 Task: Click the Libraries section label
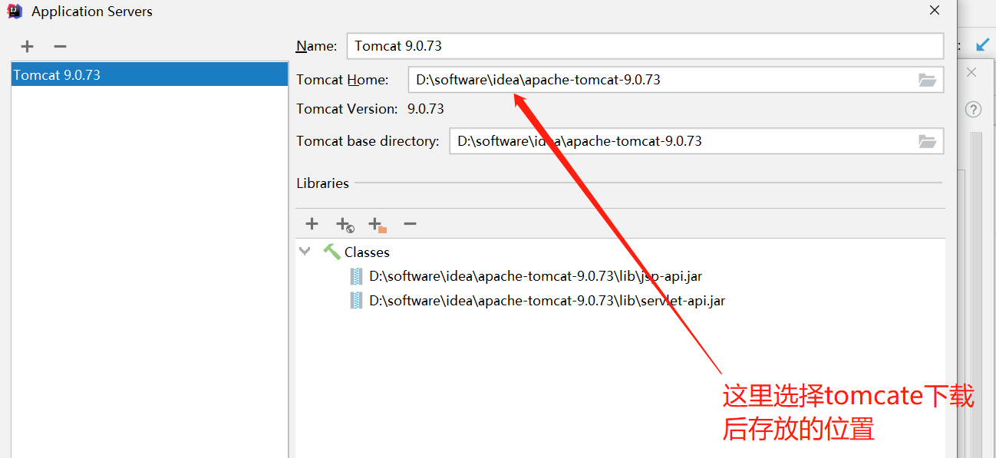click(323, 183)
